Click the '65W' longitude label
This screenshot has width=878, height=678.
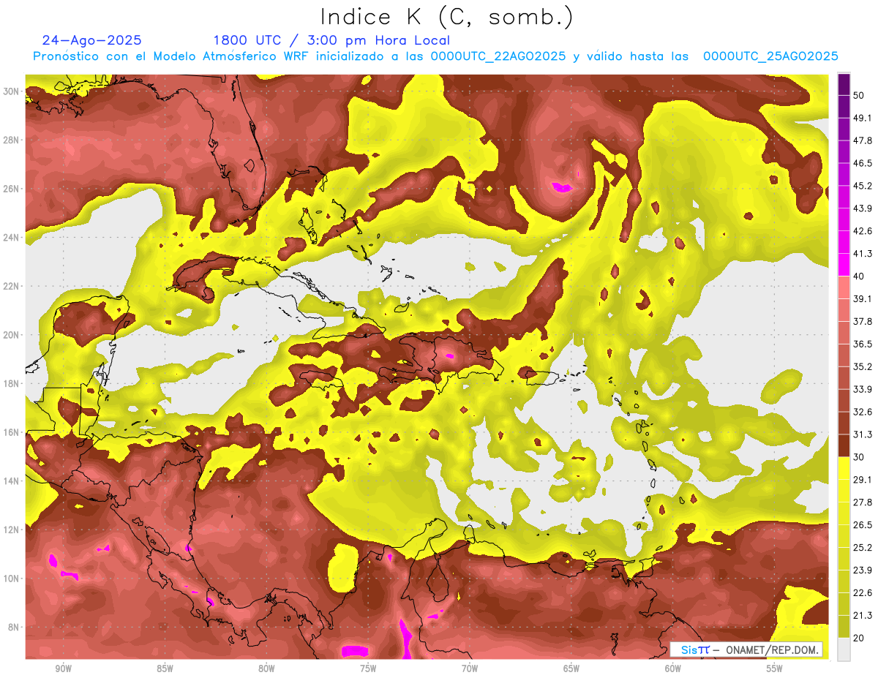click(x=571, y=668)
